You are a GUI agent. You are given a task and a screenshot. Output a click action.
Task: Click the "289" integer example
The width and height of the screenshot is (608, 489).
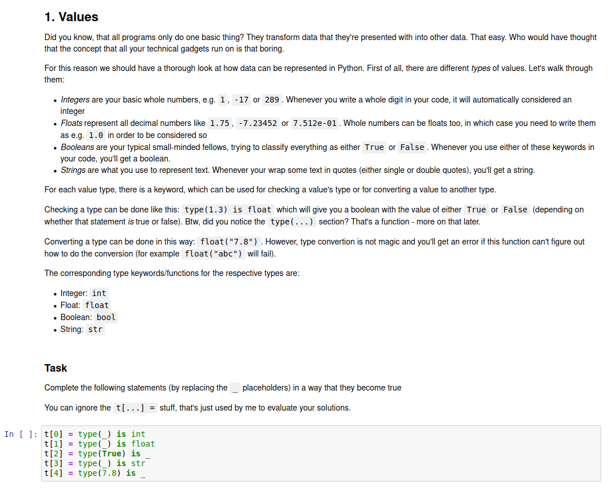273,100
